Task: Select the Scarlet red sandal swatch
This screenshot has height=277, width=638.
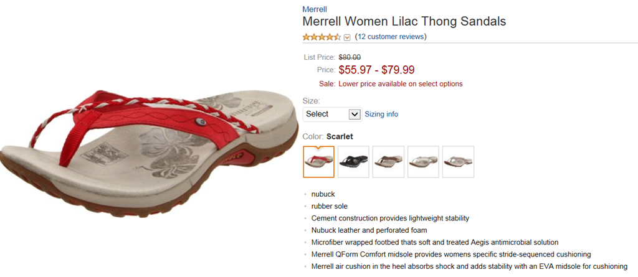Action: tap(318, 162)
